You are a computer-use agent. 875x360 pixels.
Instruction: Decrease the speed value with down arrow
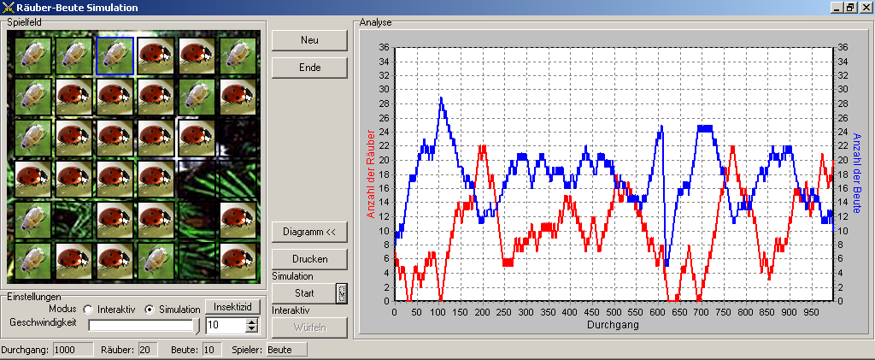[251, 328]
